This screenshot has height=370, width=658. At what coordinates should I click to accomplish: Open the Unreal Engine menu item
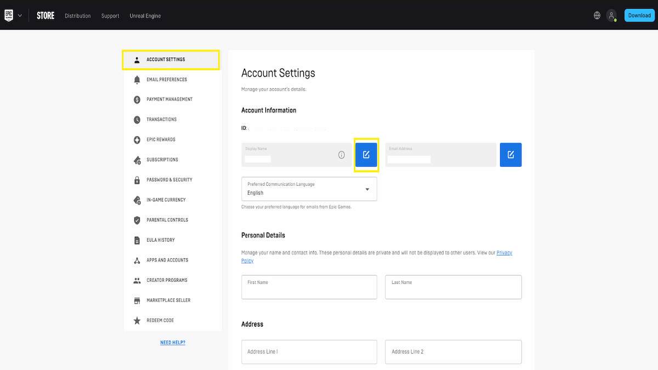(145, 16)
